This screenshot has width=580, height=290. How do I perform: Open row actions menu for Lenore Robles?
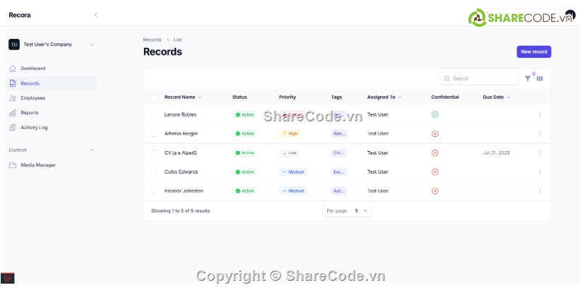click(540, 114)
